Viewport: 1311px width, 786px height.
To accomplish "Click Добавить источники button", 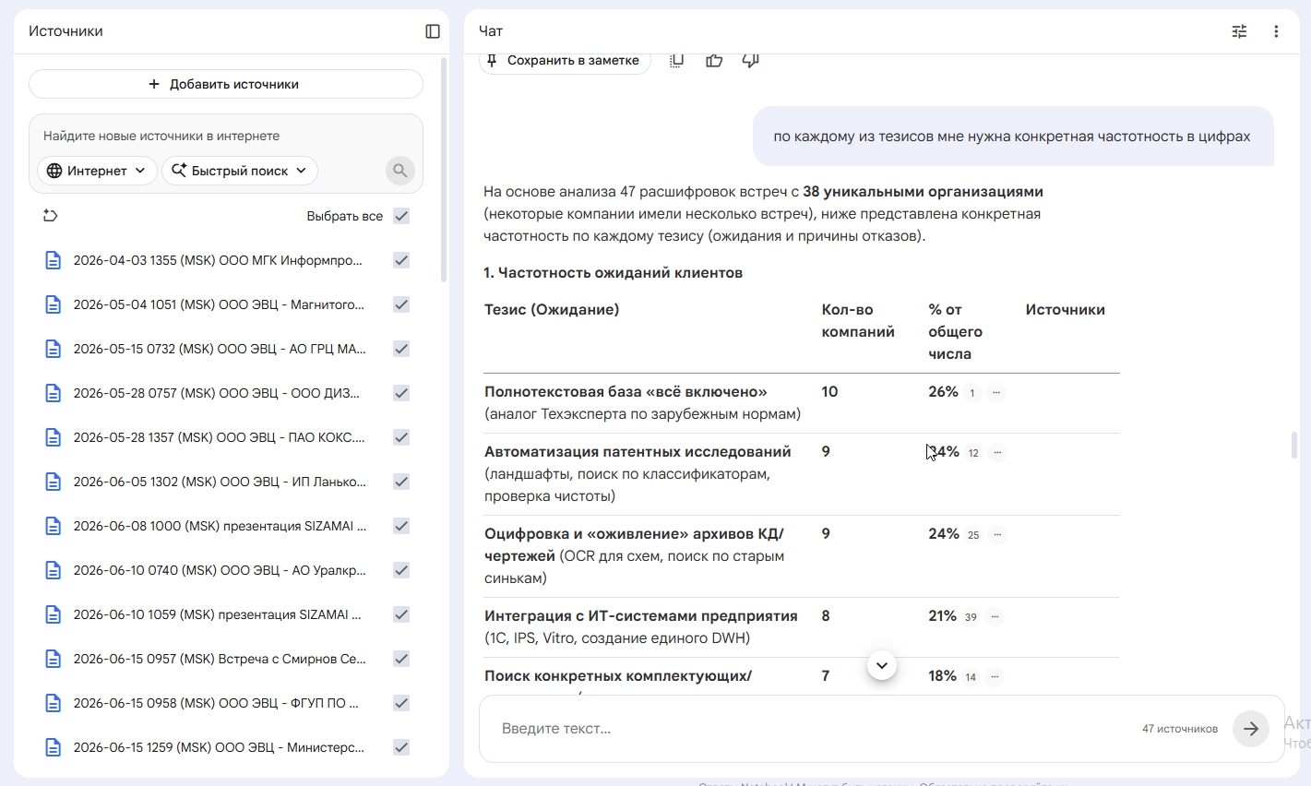I will [226, 84].
